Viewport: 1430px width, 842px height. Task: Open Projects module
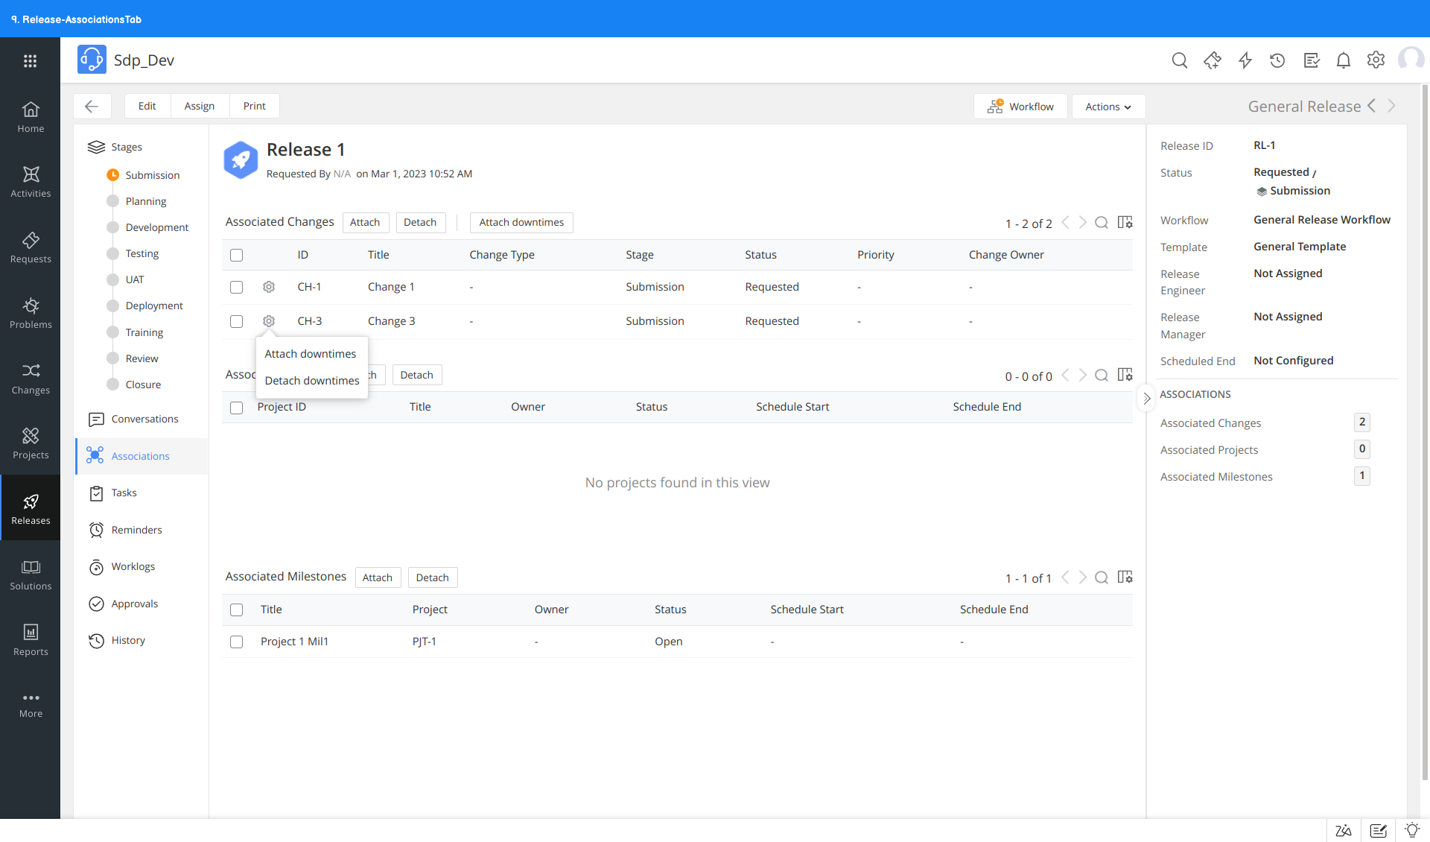31,444
